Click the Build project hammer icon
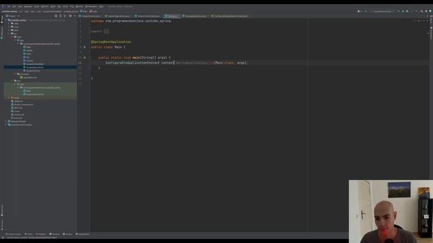 click(x=366, y=11)
